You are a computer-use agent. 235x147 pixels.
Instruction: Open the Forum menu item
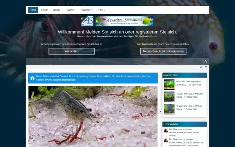coord(45,10)
